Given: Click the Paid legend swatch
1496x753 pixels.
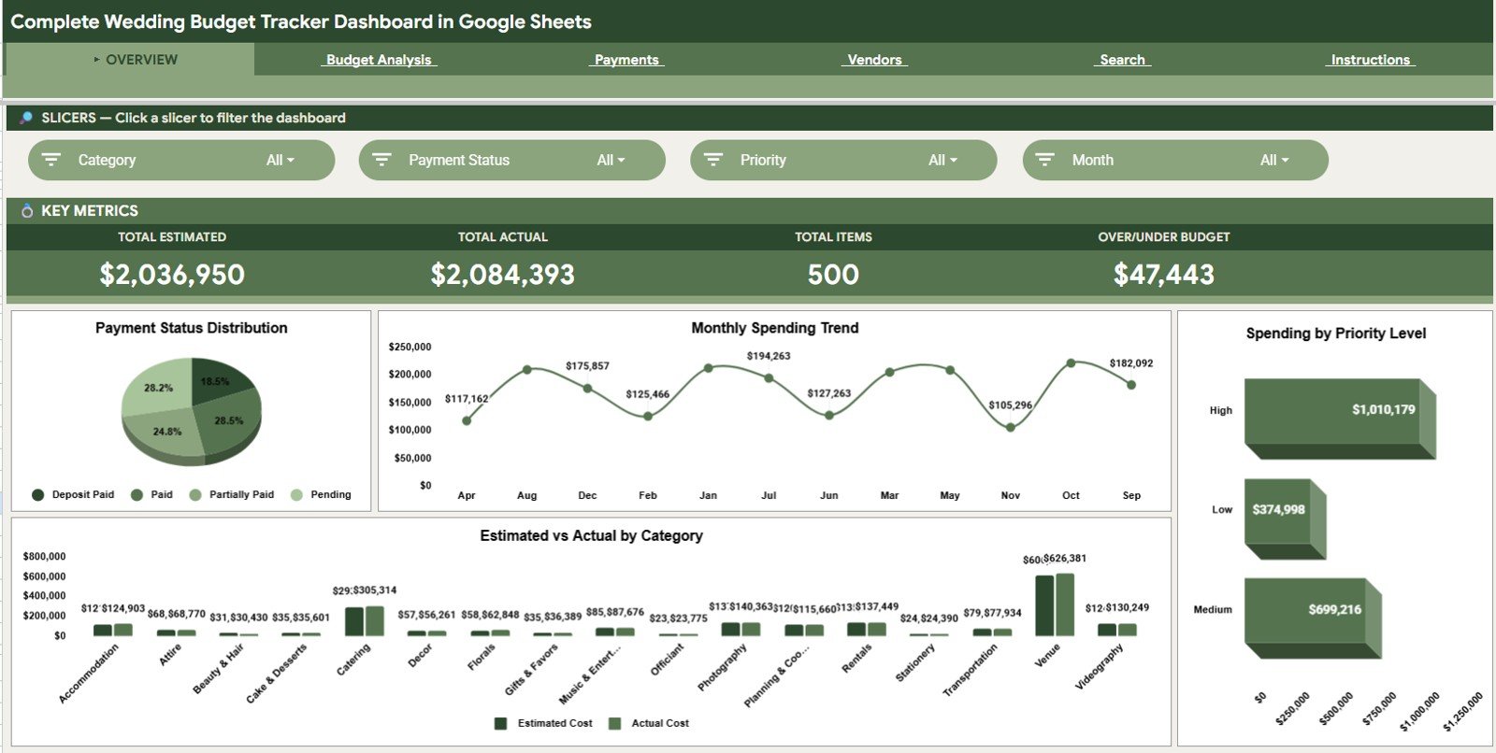Looking at the screenshot, I should pos(137,495).
